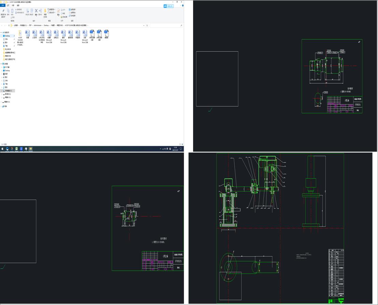Click the Paste clipboard ribbon icon

[x=13, y=11]
